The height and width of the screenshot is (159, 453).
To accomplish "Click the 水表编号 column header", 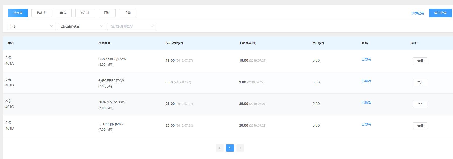I will 104,43.
